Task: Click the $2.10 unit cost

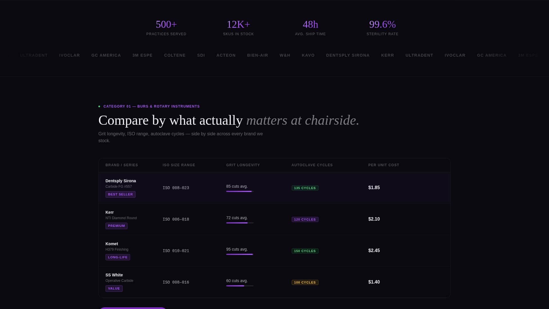Action: [x=374, y=219]
